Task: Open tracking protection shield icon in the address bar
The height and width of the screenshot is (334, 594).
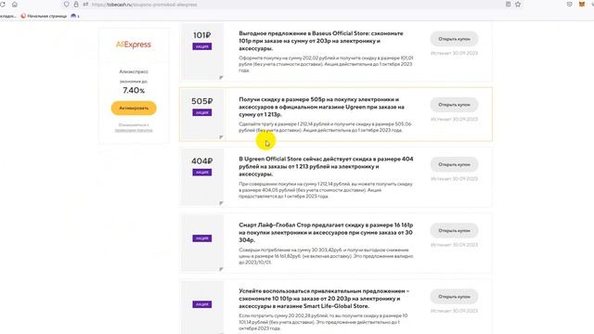Action: 66,5
